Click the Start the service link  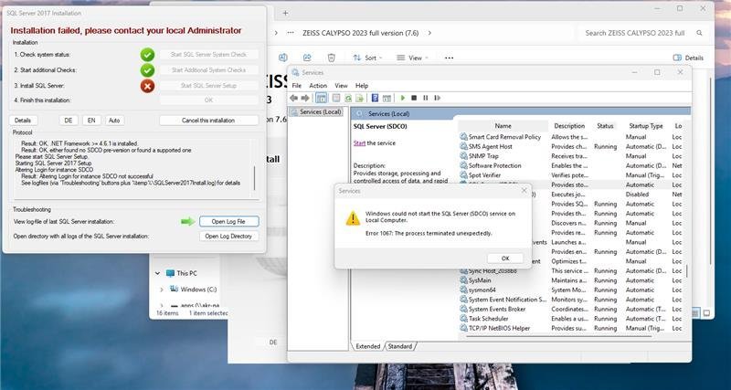pyautogui.click(x=359, y=142)
